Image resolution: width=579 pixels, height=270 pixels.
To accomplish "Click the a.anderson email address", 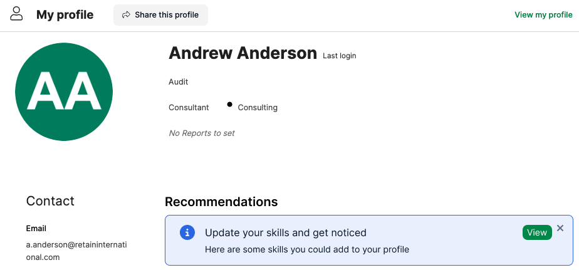I will tap(76, 251).
